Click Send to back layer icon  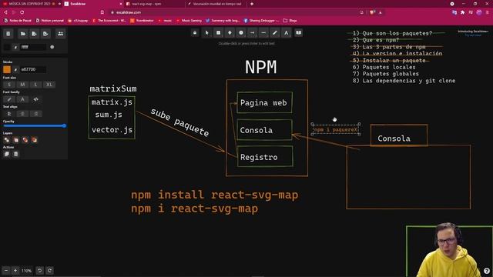pyautogui.click(x=7, y=140)
